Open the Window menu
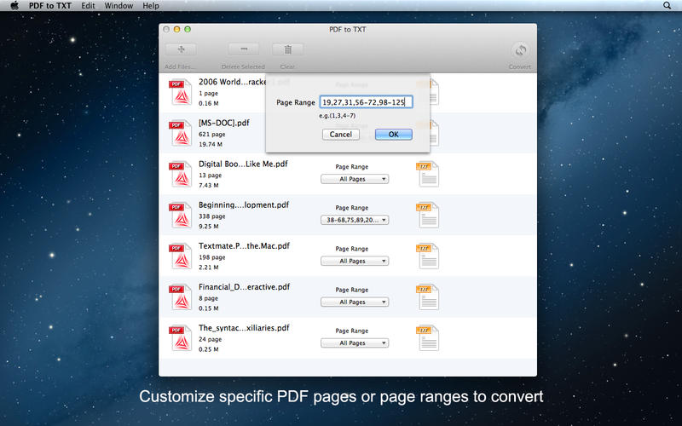This screenshot has width=682, height=426. (118, 6)
